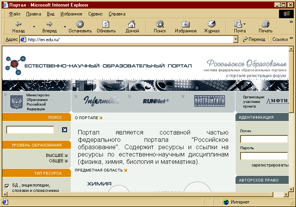Click the Ссылки links toolbar label

click(x=280, y=39)
